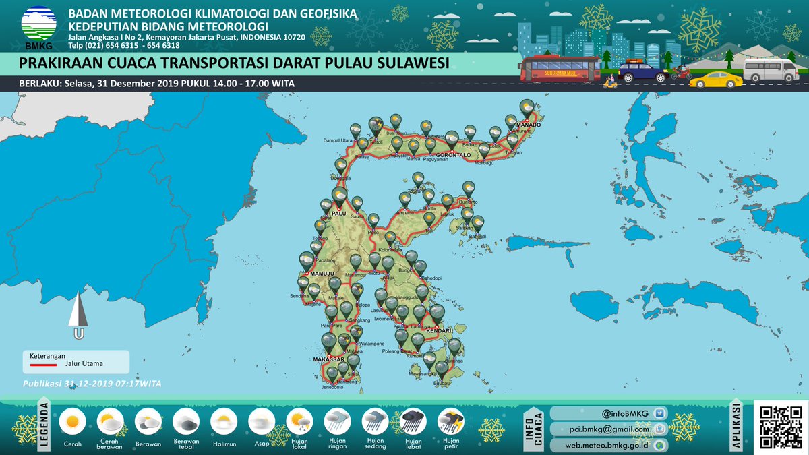Click the Dampal Utara weather marker

coord(354,131)
